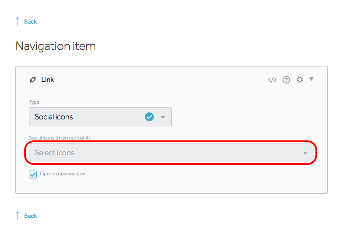
Task: Collapse the Link block with triangle arrow
Action: 311,79
